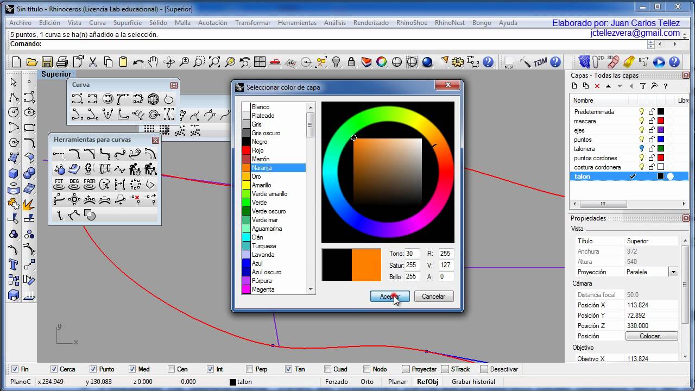Toggle visibility bulb of the mascara layer
695x391 pixels.
click(641, 121)
